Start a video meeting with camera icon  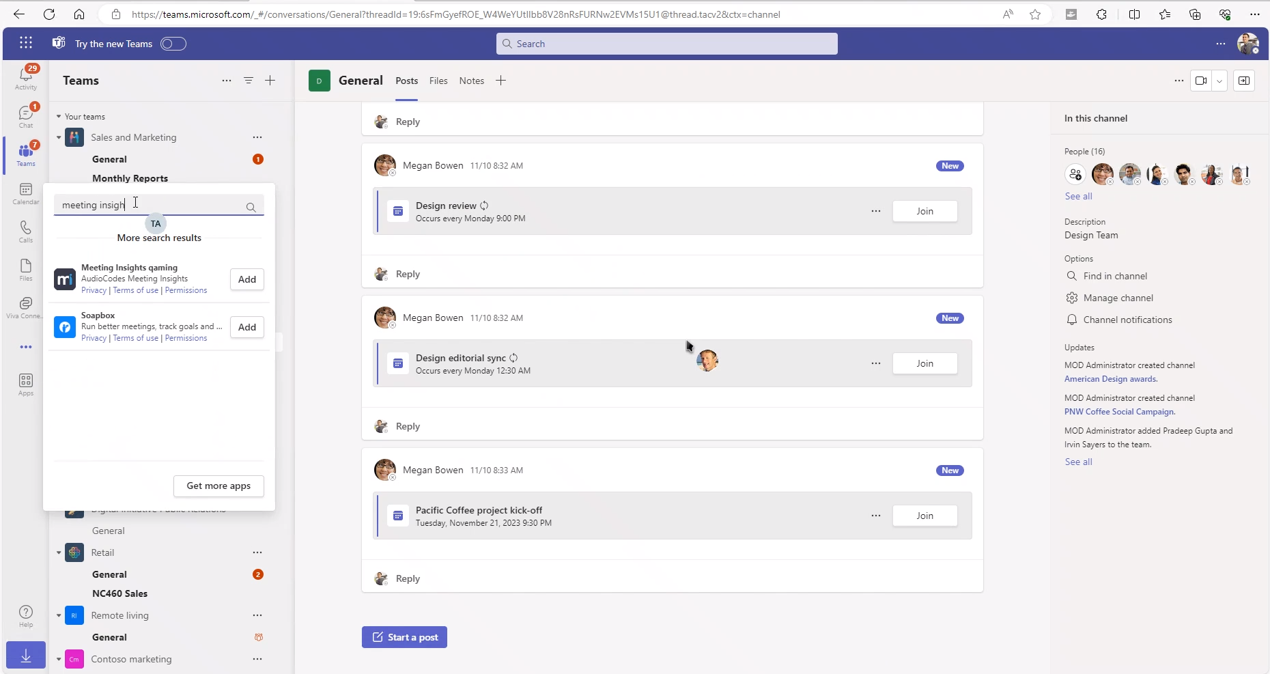coord(1201,81)
